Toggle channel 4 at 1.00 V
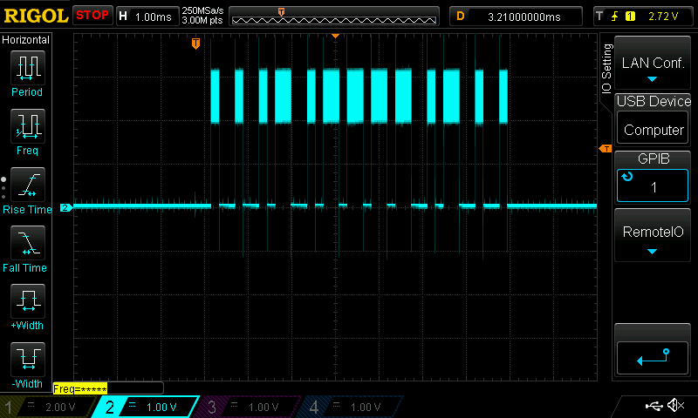 coord(349,407)
